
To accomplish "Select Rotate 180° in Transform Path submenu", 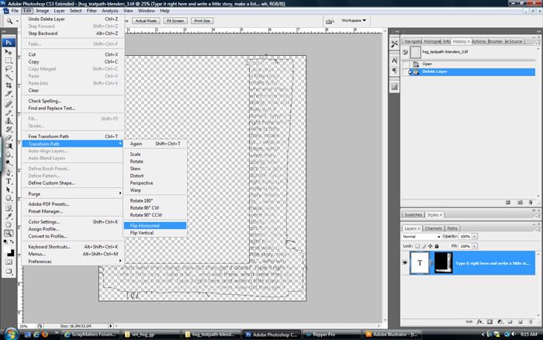I will pyautogui.click(x=141, y=200).
